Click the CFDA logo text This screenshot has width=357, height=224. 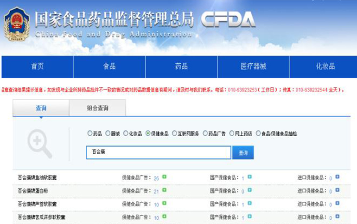tap(228, 19)
